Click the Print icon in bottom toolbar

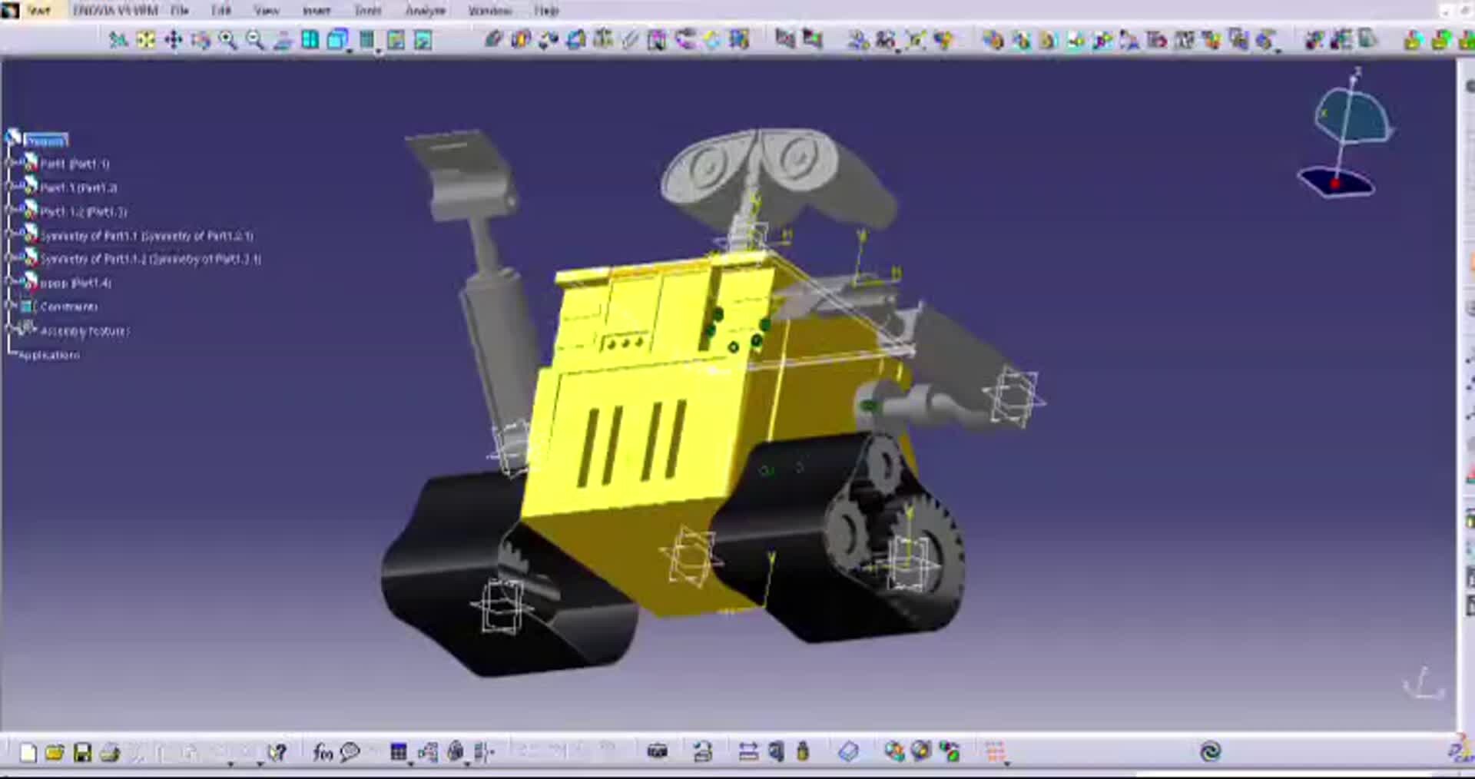click(x=110, y=751)
